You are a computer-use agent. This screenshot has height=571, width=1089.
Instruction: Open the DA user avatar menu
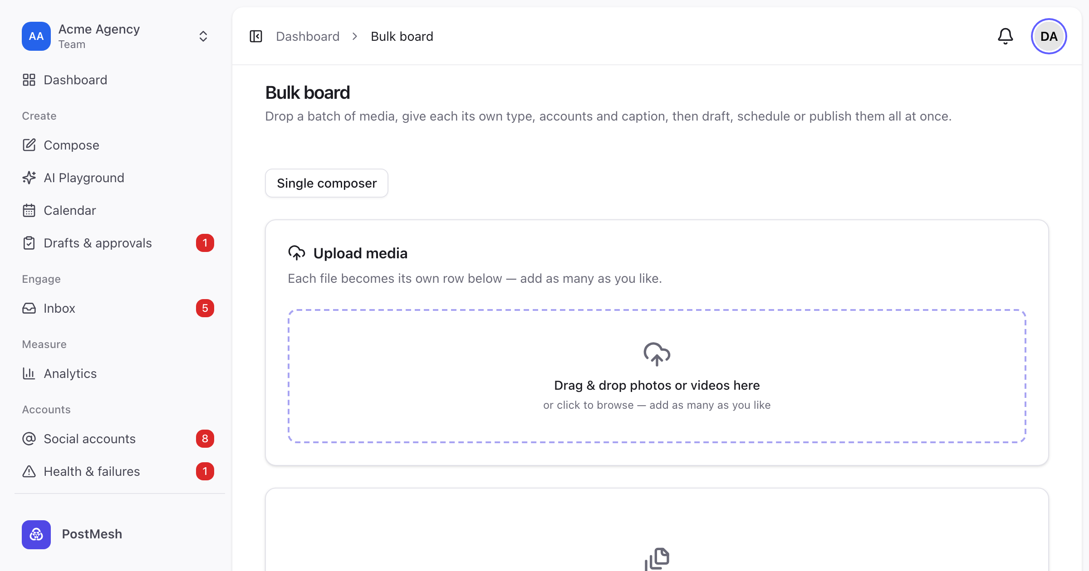(x=1049, y=36)
